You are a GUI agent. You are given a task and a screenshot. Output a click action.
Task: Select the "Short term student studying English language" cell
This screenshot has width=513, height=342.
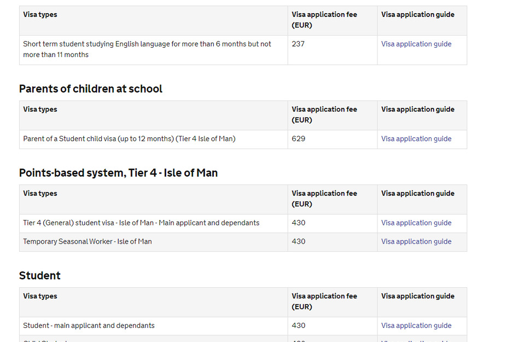click(x=154, y=50)
